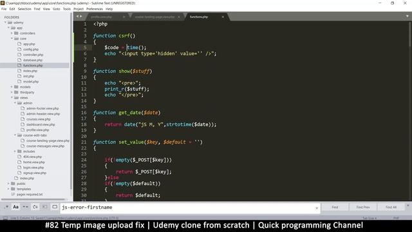This screenshot has height=232, width=412.
Task: Open app-level index.php below signup.view.php
Action: 27,178
